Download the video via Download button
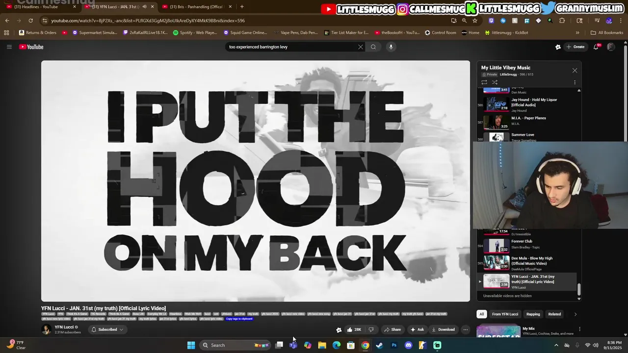Screen dimensions: 628x353 pyautogui.click(x=443, y=329)
